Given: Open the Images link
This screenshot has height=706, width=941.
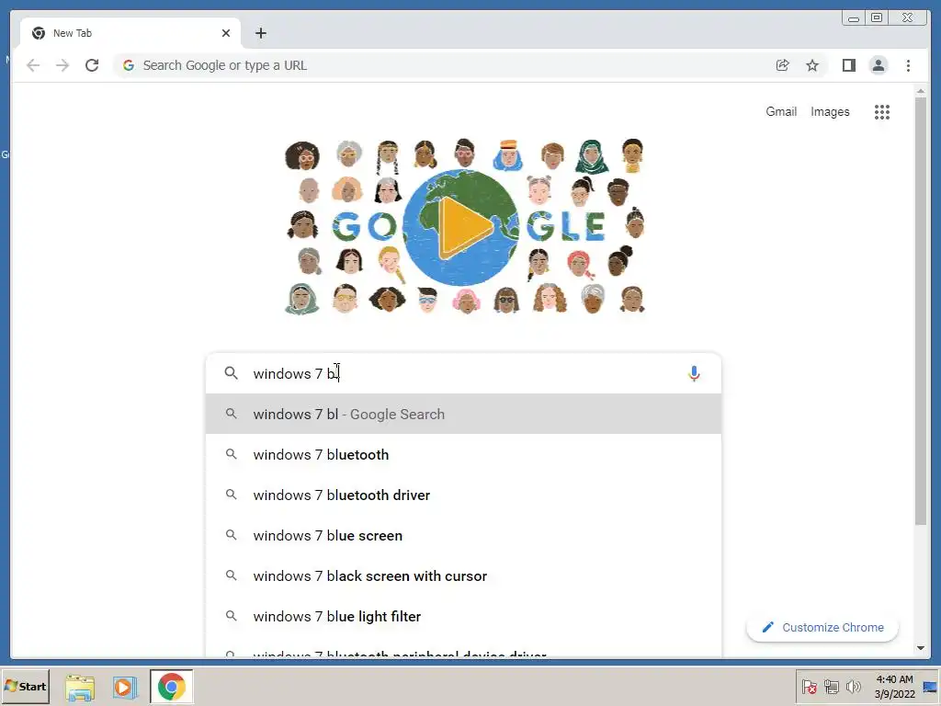Looking at the screenshot, I should pos(830,111).
